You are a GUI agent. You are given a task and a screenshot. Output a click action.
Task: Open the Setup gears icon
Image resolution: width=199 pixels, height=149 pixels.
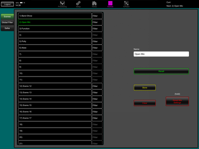coord(78,3)
